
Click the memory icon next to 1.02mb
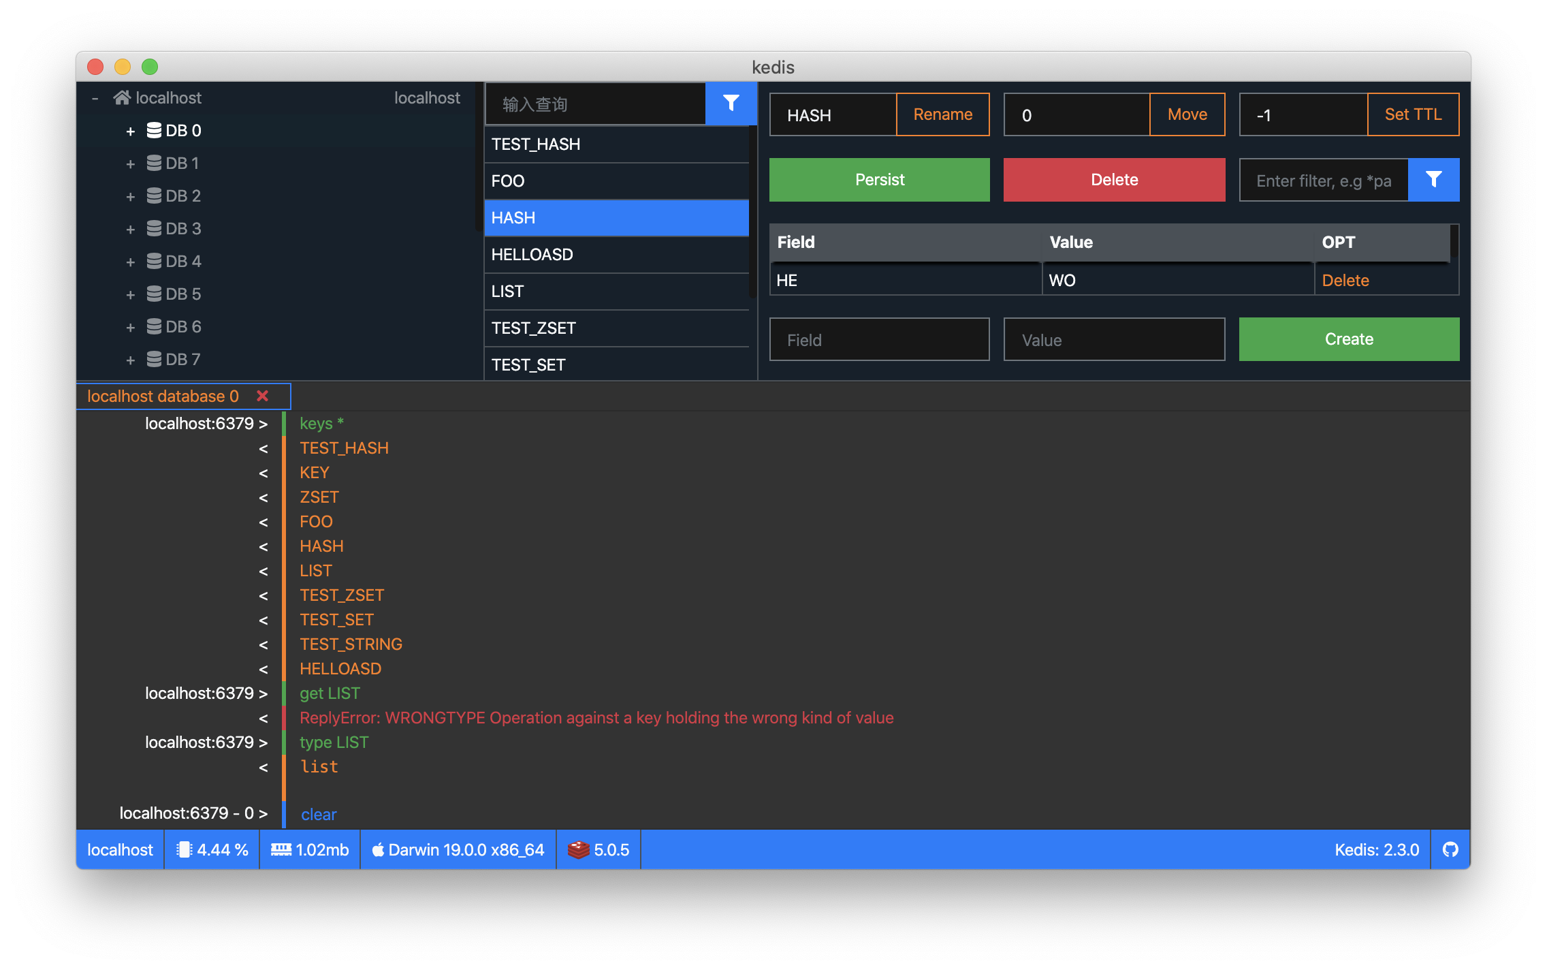coord(281,849)
